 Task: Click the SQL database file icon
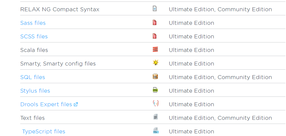pos(155,77)
